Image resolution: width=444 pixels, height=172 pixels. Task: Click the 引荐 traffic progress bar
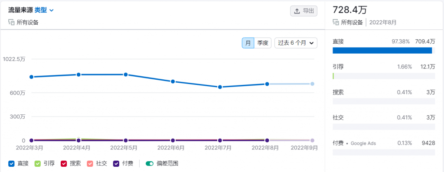[384, 76]
